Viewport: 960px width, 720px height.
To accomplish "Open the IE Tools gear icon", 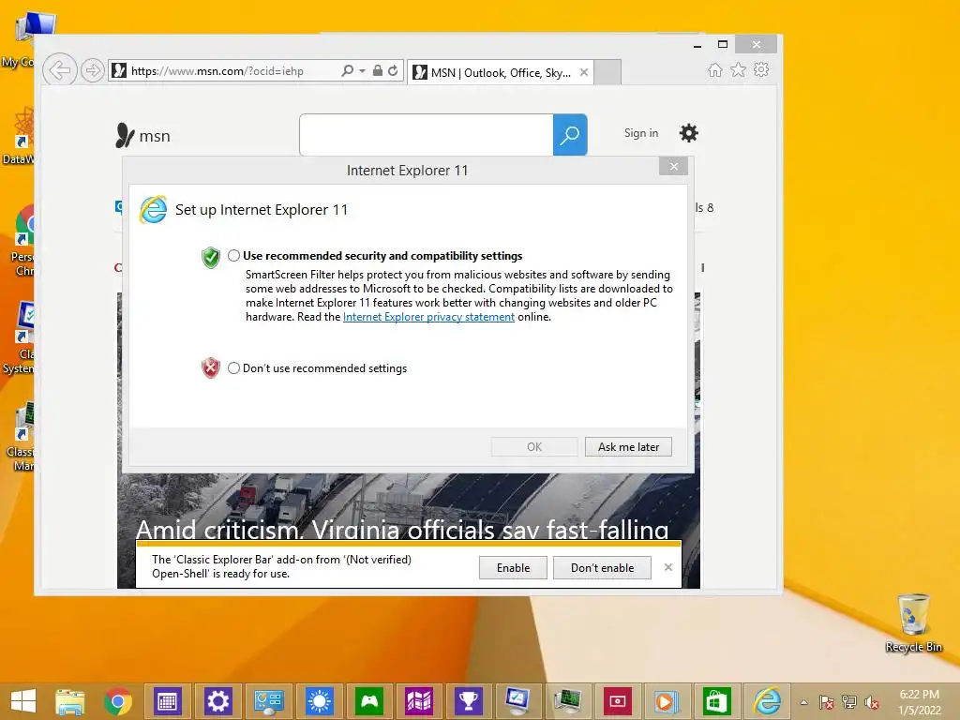I will click(x=761, y=69).
